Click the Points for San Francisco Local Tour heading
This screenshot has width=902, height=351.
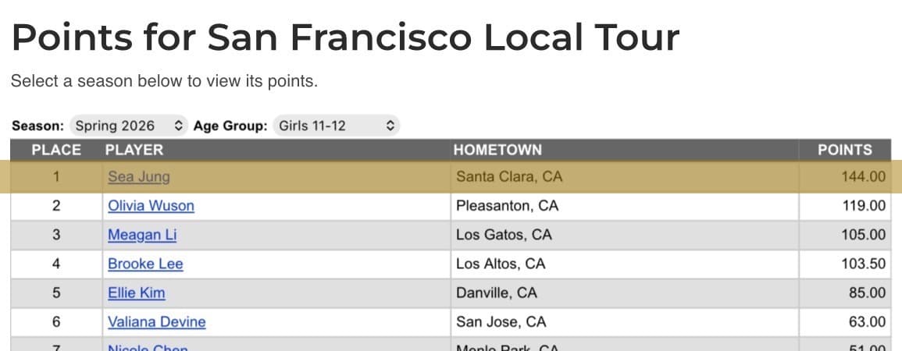click(x=345, y=38)
